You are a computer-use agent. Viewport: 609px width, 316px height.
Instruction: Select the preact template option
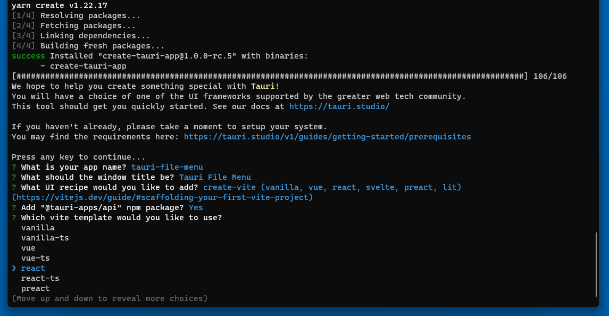pos(36,288)
